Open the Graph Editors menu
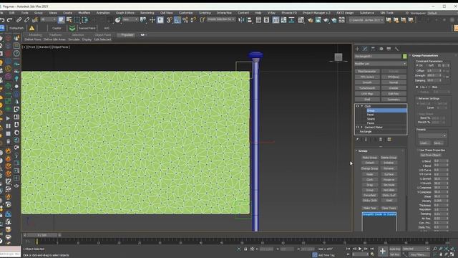Screen dimensions: 458x258 pyautogui.click(x=125, y=13)
